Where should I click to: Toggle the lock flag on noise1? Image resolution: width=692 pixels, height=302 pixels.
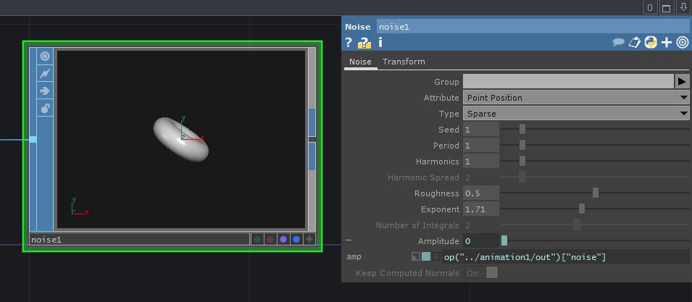tap(45, 109)
